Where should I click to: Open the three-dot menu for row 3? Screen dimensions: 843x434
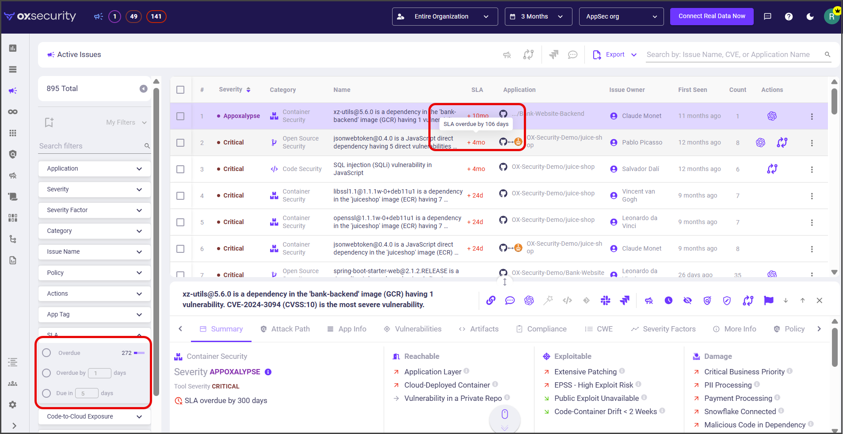(x=812, y=169)
